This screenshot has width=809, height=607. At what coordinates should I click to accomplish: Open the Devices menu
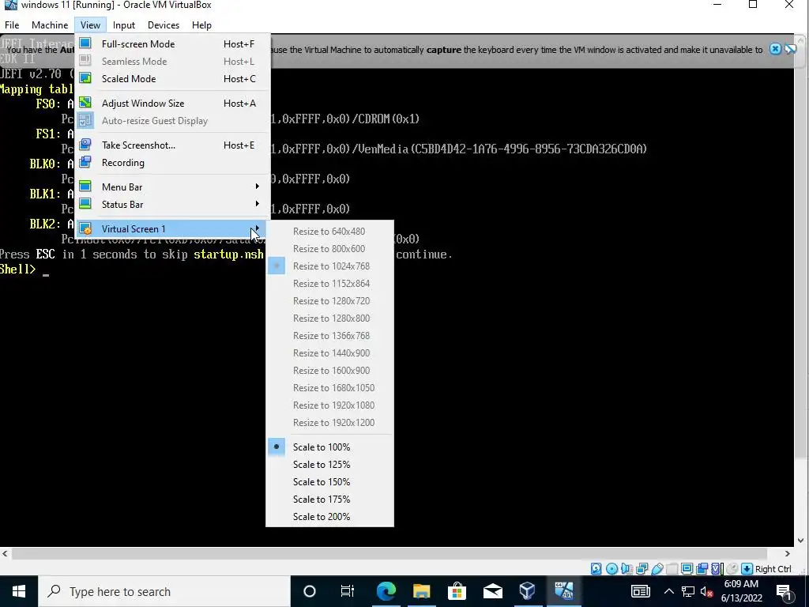pyautogui.click(x=164, y=25)
